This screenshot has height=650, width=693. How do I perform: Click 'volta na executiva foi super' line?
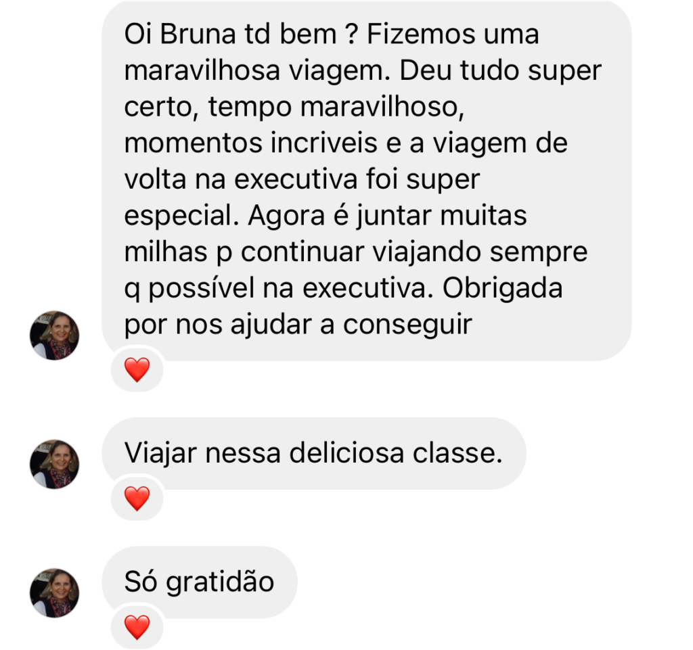302,180
